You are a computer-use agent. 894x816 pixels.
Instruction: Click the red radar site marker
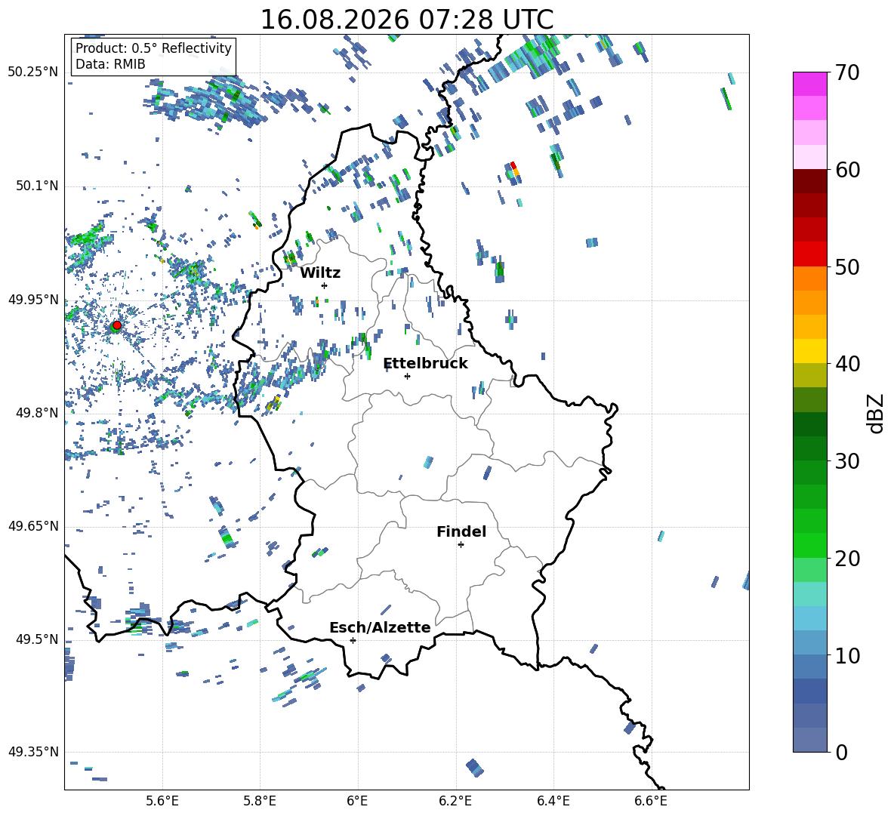tap(116, 325)
